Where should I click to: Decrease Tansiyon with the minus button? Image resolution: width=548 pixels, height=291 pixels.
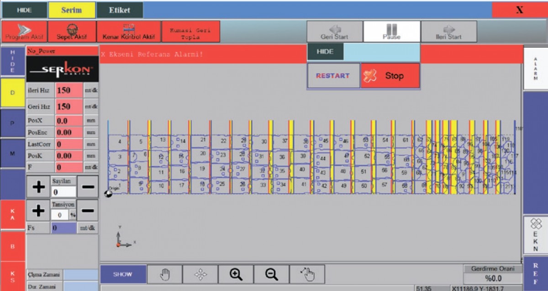[88, 211]
